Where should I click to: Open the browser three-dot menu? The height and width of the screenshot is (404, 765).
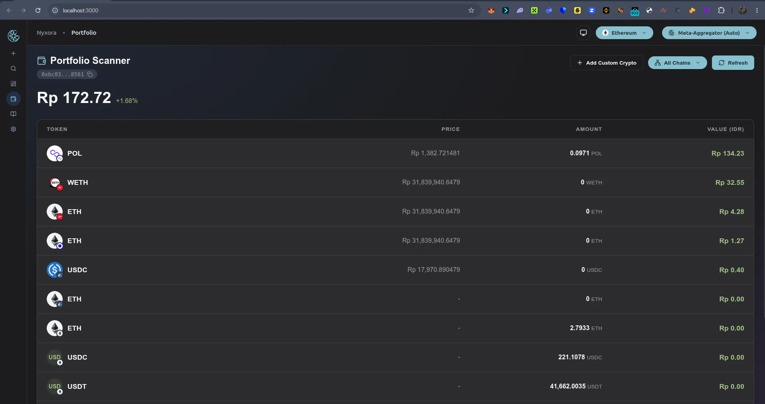click(757, 10)
